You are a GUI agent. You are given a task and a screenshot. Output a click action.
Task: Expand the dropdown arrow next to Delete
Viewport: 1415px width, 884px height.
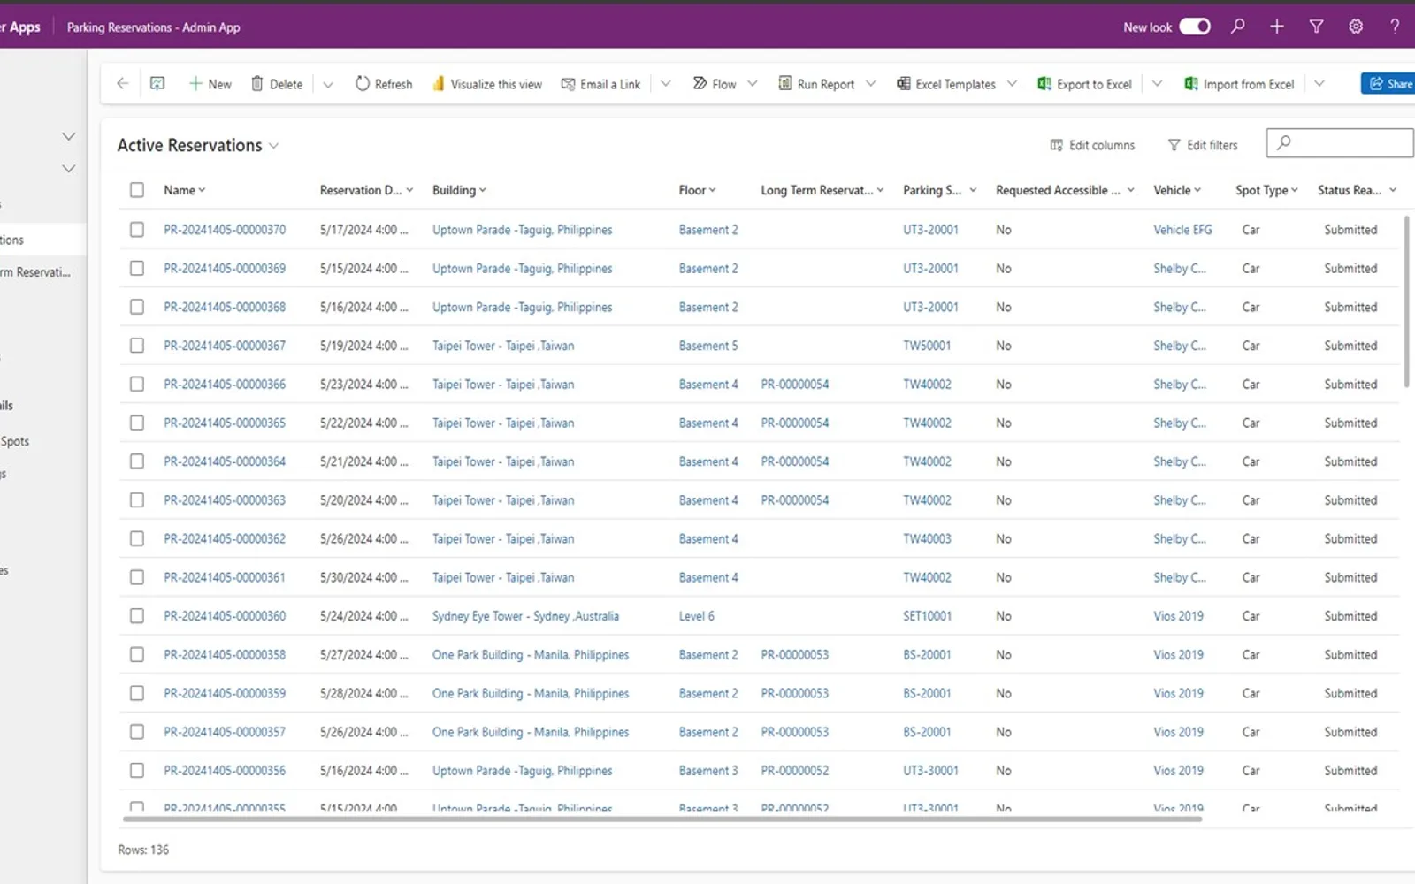(328, 84)
